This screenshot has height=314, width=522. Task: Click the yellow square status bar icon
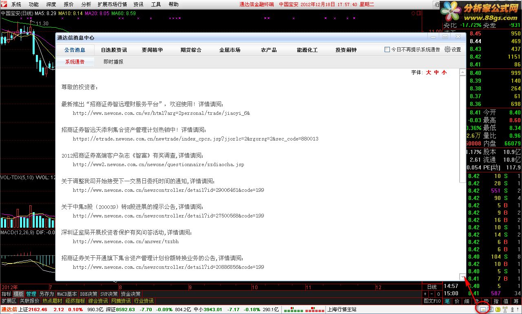498,310
